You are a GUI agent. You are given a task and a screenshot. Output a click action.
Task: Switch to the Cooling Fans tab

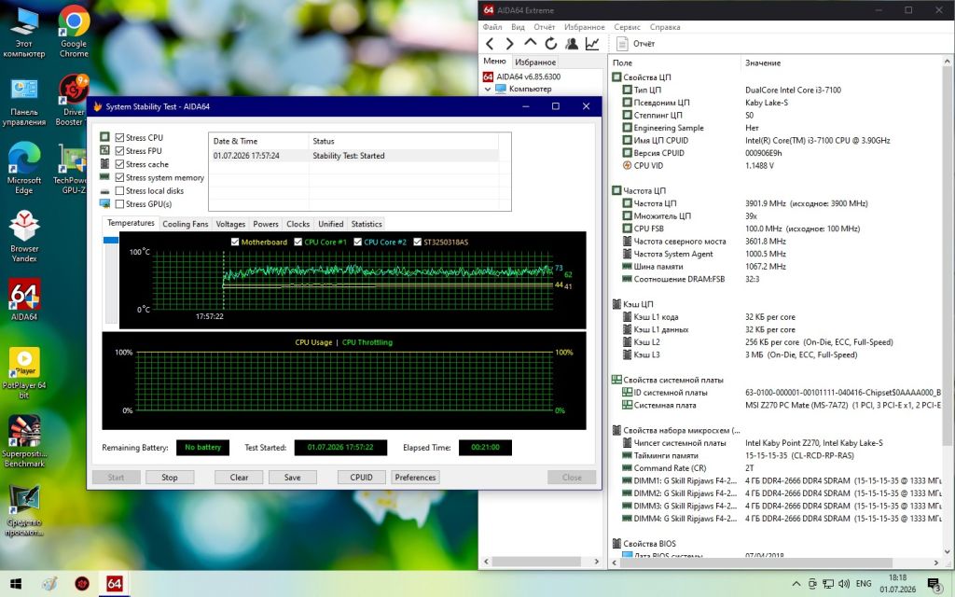pyautogui.click(x=186, y=224)
